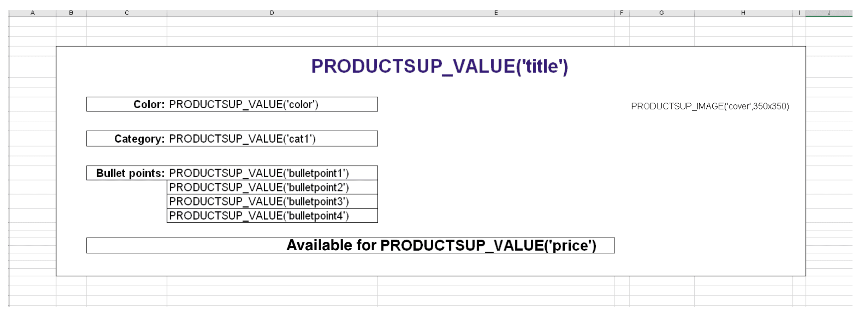Select the PRODUCTSUP_IMAGE('cover',350x350) cell
Viewport: 861px width, 315px height.
(x=710, y=106)
